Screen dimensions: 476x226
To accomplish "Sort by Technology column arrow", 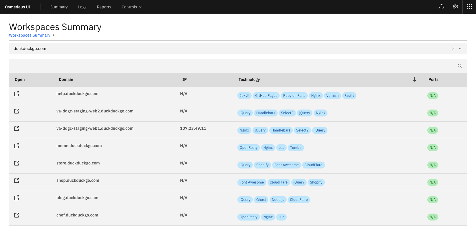I will tap(415, 79).
